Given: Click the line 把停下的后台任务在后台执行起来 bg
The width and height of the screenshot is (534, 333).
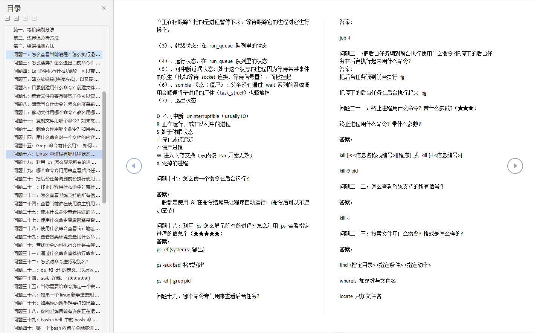Looking at the screenshot, I should click(383, 93).
